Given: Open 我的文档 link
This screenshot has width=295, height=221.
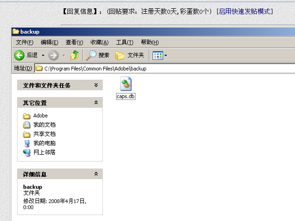Looking at the screenshot, I should click(44, 125).
